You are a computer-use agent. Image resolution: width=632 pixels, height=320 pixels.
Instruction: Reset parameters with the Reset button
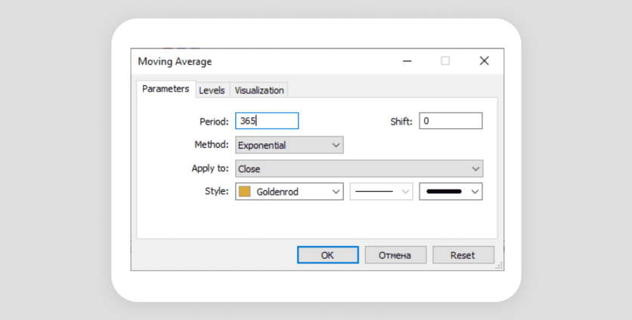(462, 255)
